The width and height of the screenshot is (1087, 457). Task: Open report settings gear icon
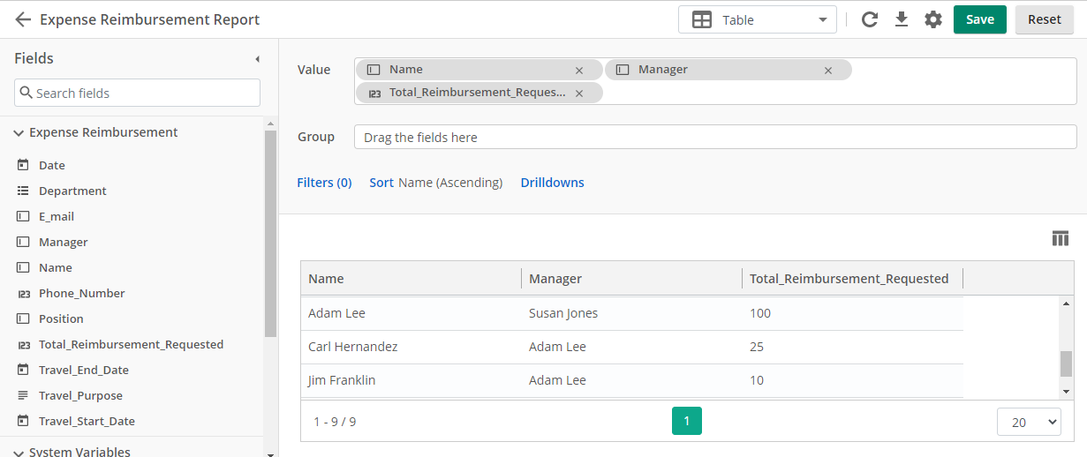[x=933, y=19]
